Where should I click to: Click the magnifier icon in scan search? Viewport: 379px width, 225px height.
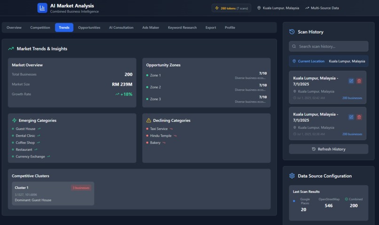[x=294, y=47]
